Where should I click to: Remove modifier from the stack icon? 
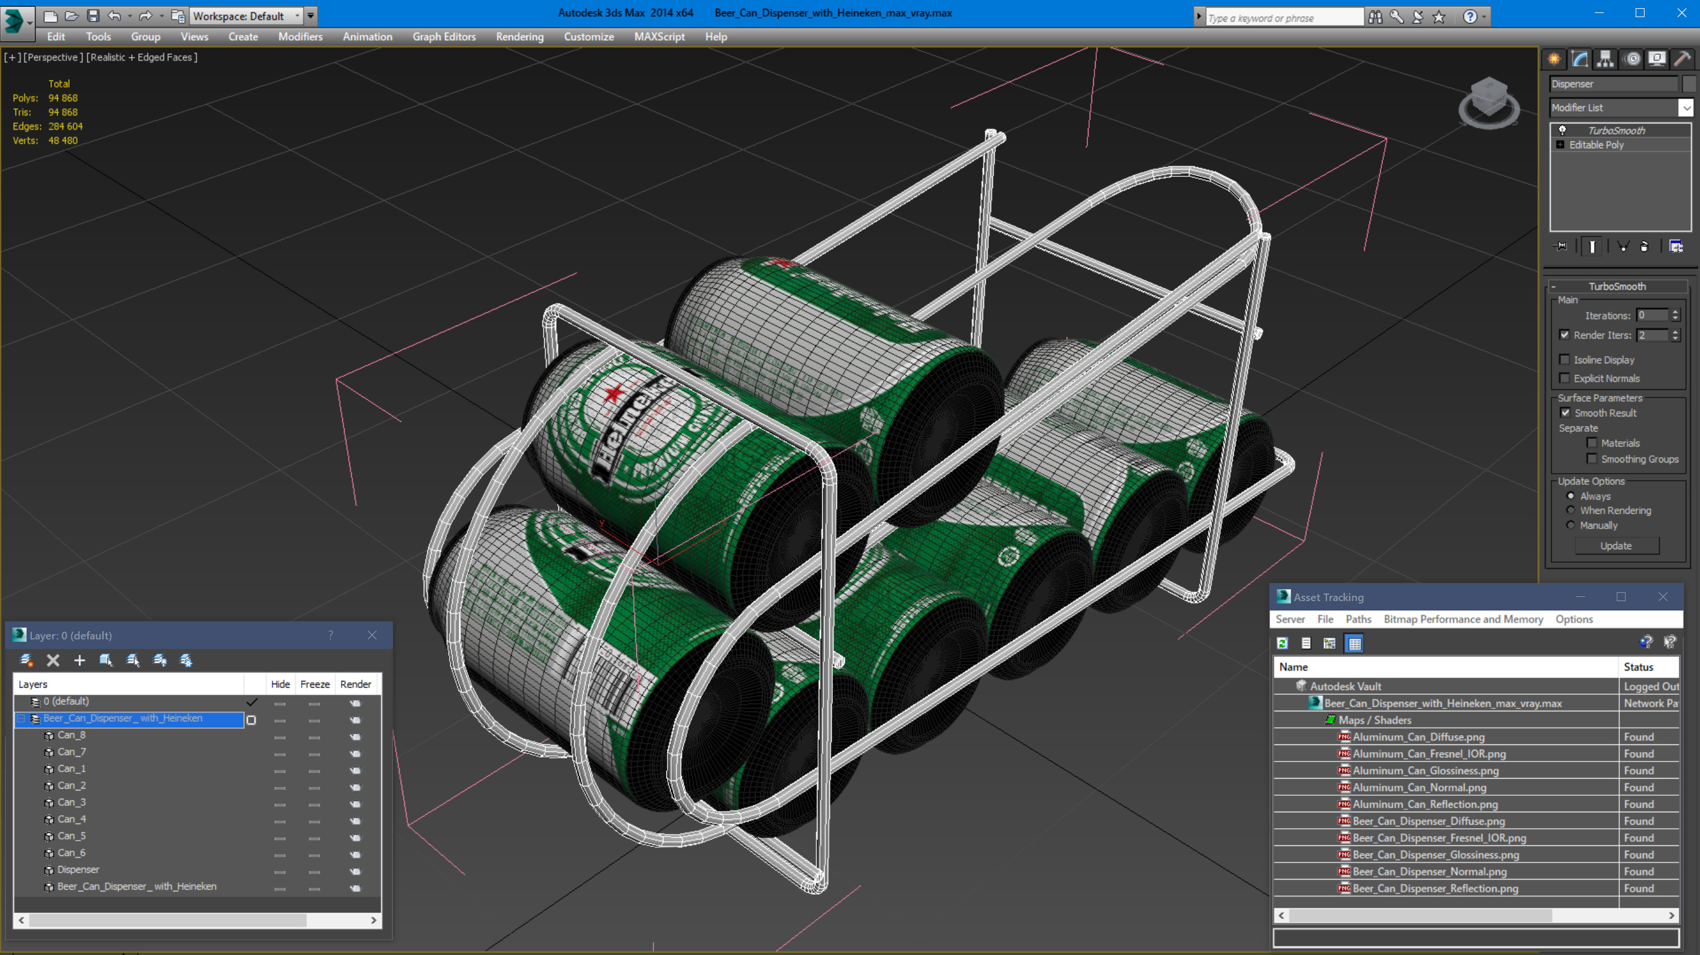pos(1645,246)
